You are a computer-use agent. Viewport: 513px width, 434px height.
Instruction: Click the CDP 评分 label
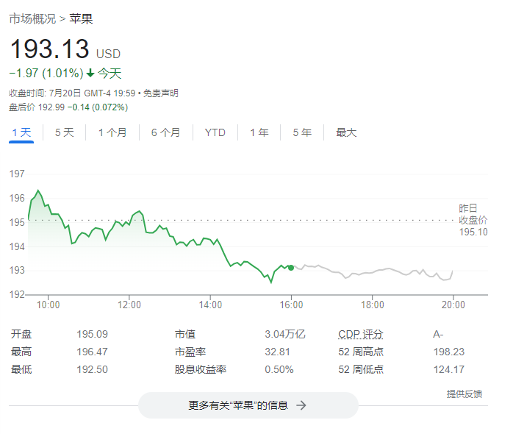point(361,334)
